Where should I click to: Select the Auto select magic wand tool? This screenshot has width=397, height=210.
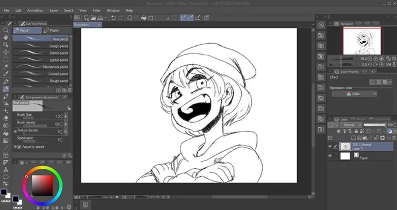(x=6, y=66)
